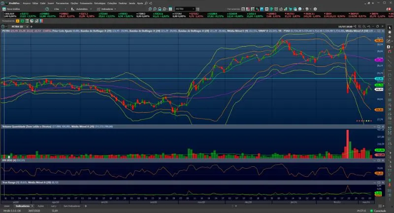Click the cyan price label on horizontal line
The height and width of the screenshot is (213, 394).
pyautogui.click(x=379, y=79)
